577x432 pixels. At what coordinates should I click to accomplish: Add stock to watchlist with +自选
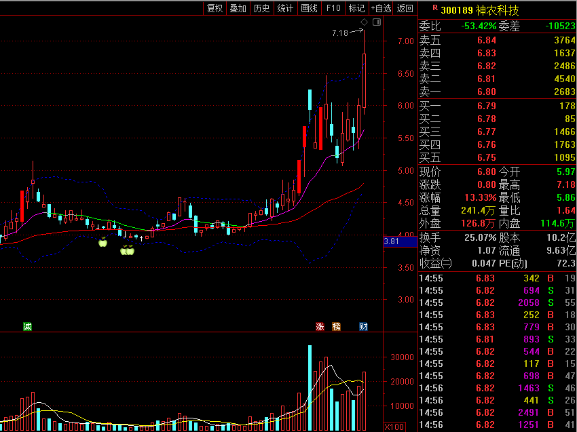click(x=381, y=8)
